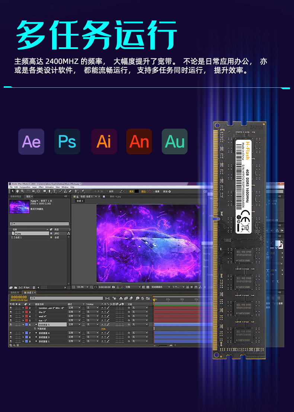Open the graph editor icon in timeline
Screen dimensions: 294x412
coord(147,298)
